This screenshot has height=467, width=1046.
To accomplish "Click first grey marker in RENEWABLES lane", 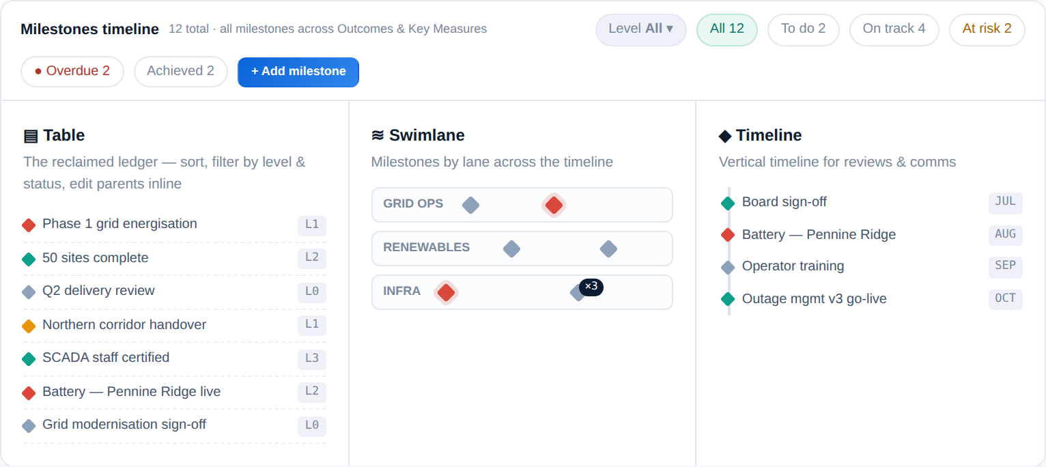I will (x=511, y=249).
